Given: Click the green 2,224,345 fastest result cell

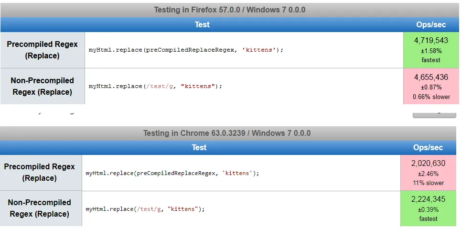Looking at the screenshot, I should 428,208.
